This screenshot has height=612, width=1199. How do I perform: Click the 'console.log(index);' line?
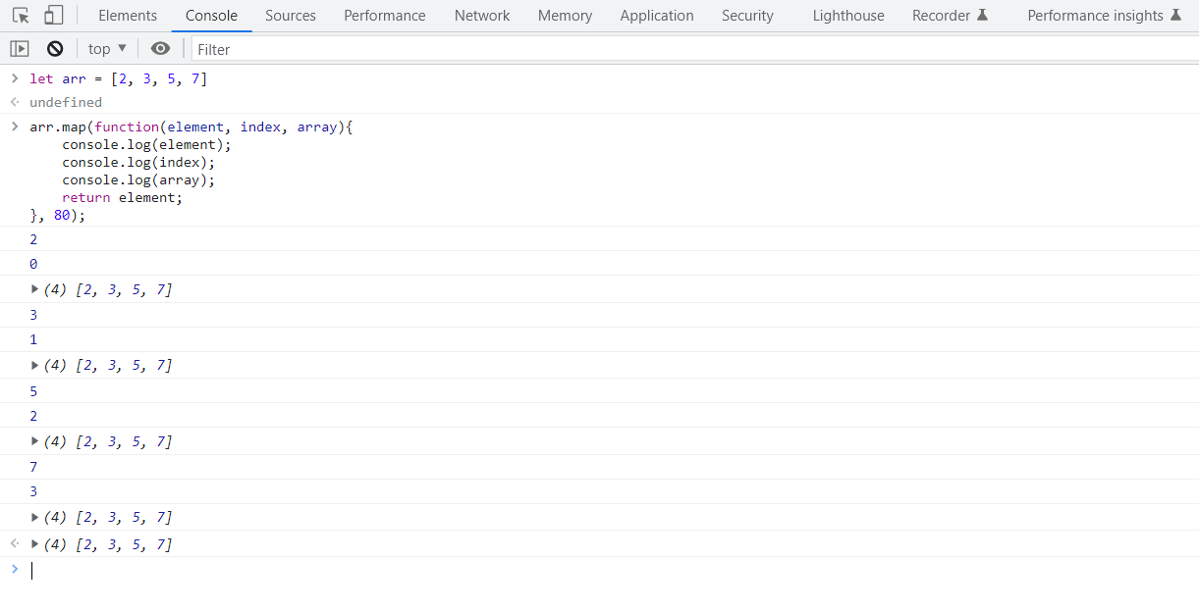[x=138, y=163]
